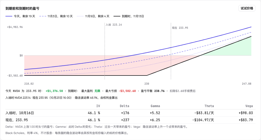Toggle the 到期时,11月13日 legend entry

tap(129, 16)
